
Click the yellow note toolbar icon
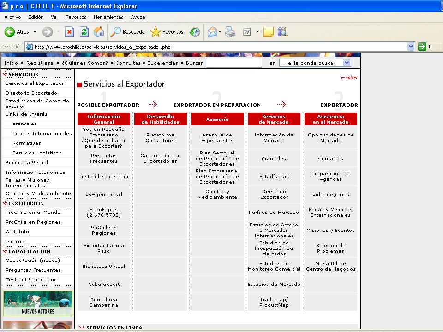tap(269, 32)
